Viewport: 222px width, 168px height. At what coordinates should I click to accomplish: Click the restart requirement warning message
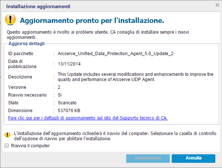(x=113, y=135)
